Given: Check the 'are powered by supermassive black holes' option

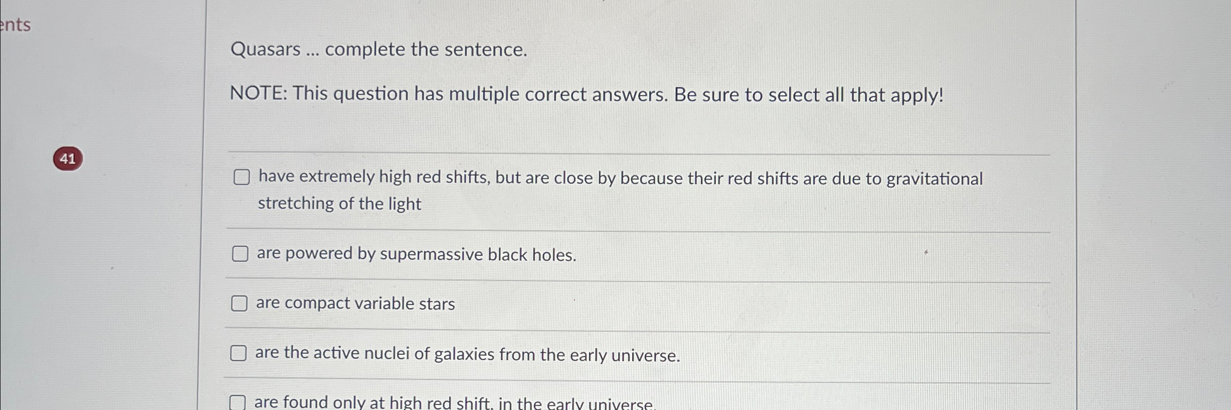Looking at the screenshot, I should (x=241, y=253).
